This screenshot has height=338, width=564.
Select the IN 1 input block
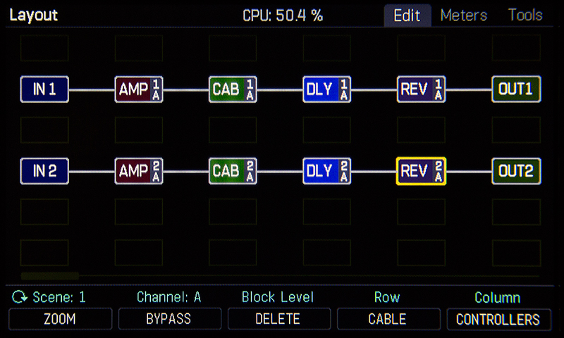tap(44, 89)
